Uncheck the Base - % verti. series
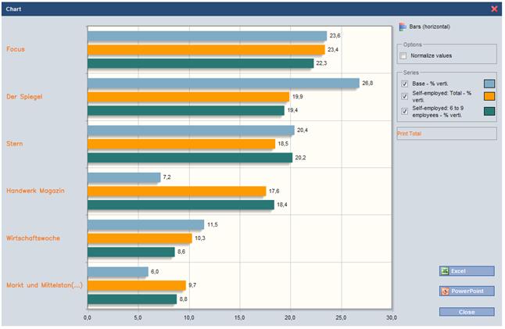The image size is (505, 329). point(404,84)
